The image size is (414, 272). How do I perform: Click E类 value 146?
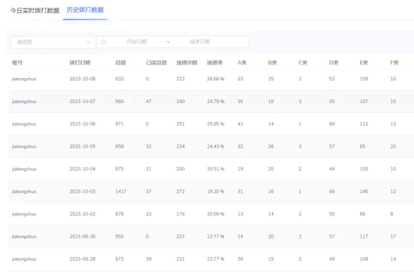click(x=364, y=192)
